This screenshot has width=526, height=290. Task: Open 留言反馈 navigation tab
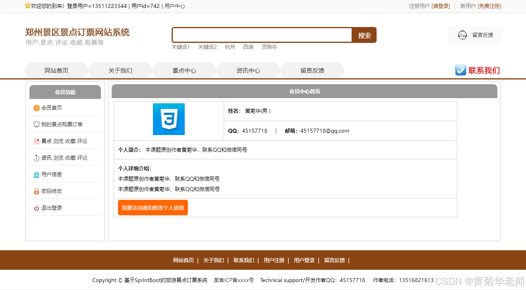(312, 70)
